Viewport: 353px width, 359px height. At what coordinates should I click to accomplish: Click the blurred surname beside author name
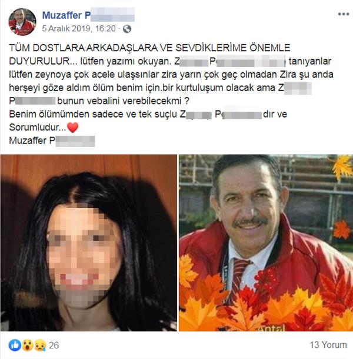[112, 15]
